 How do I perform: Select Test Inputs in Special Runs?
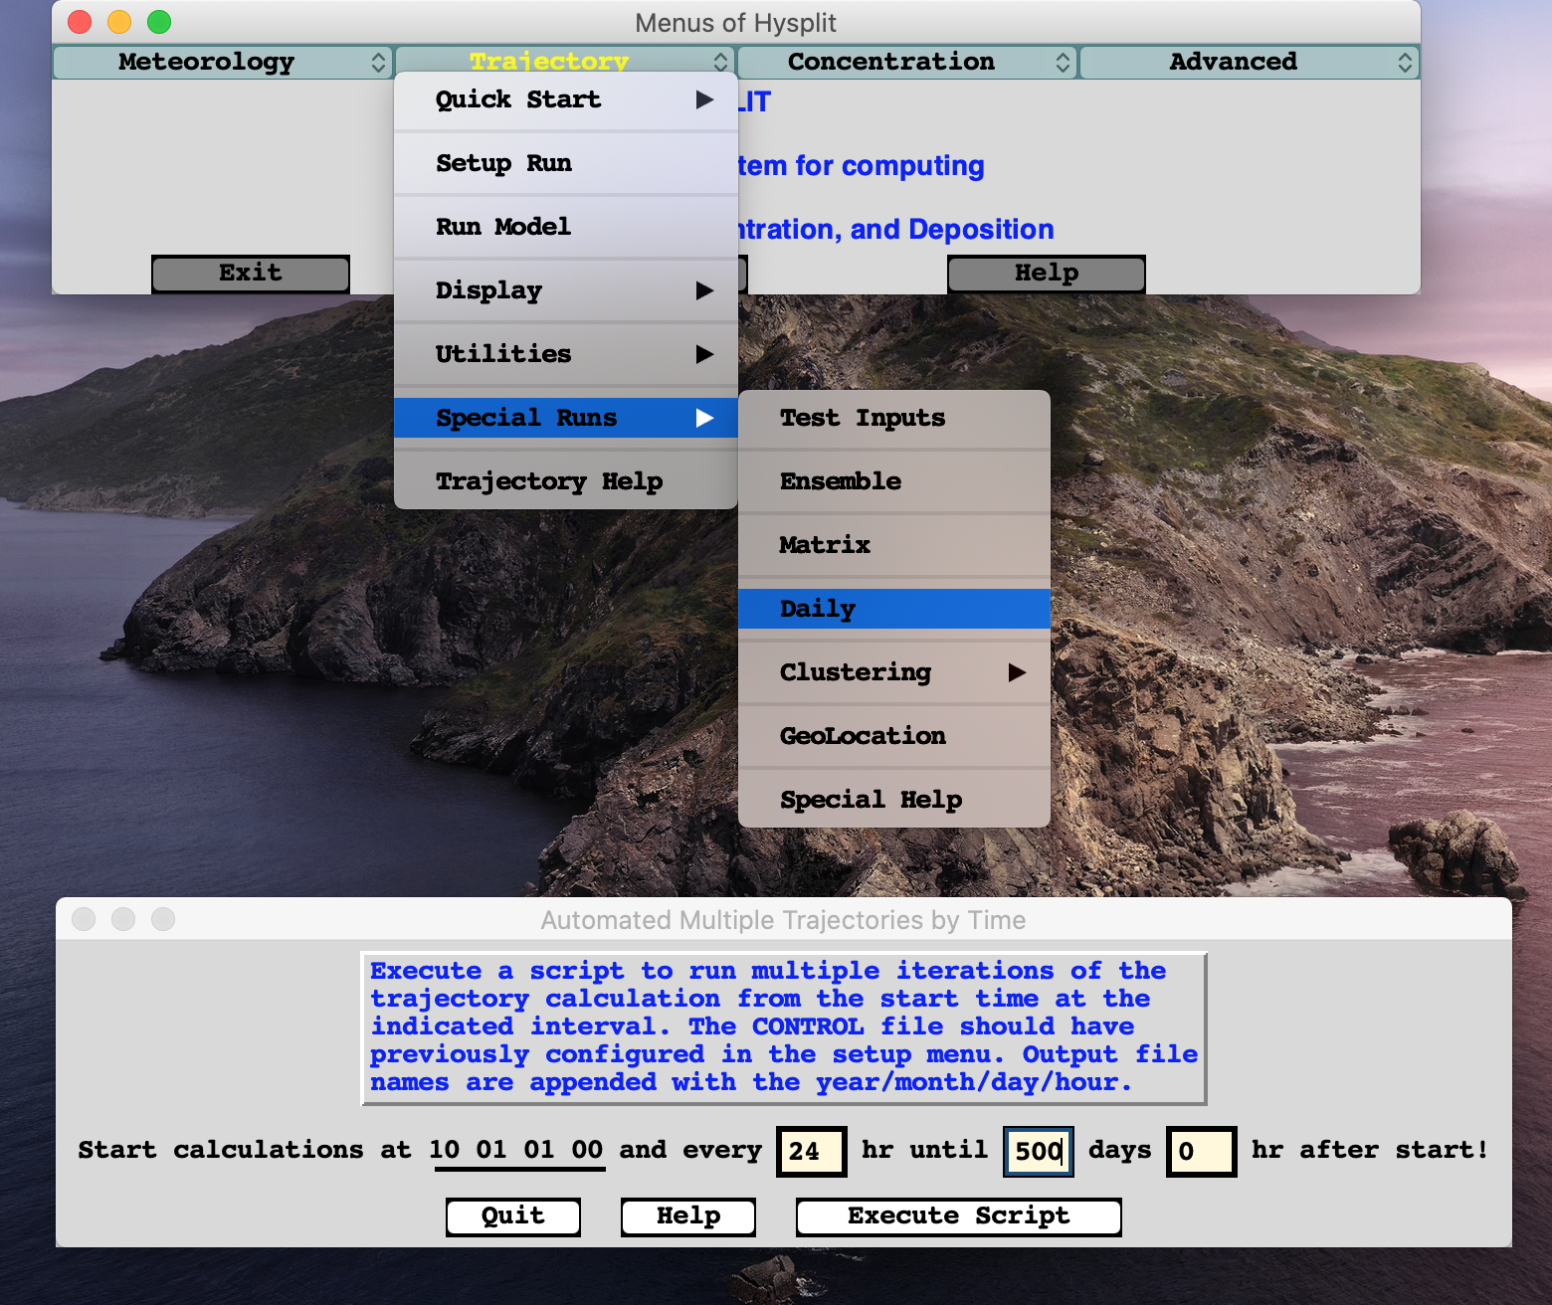pyautogui.click(x=894, y=418)
